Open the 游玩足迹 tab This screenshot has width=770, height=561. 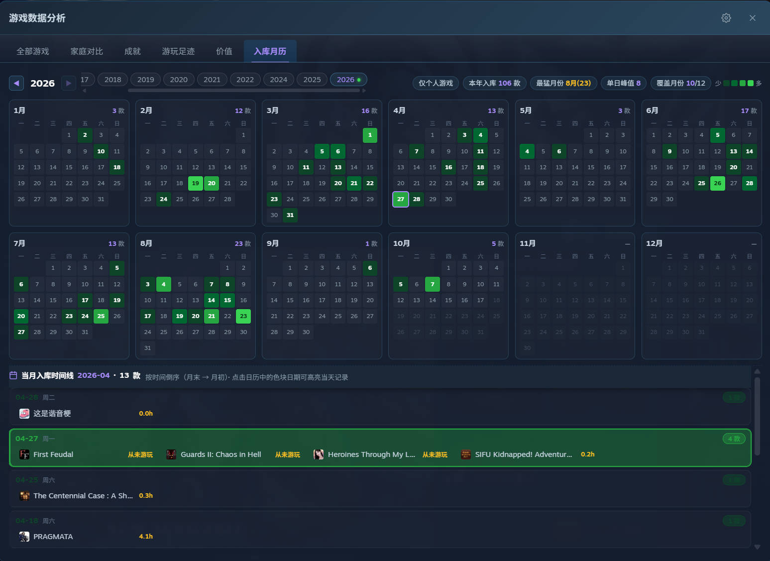pyautogui.click(x=178, y=51)
